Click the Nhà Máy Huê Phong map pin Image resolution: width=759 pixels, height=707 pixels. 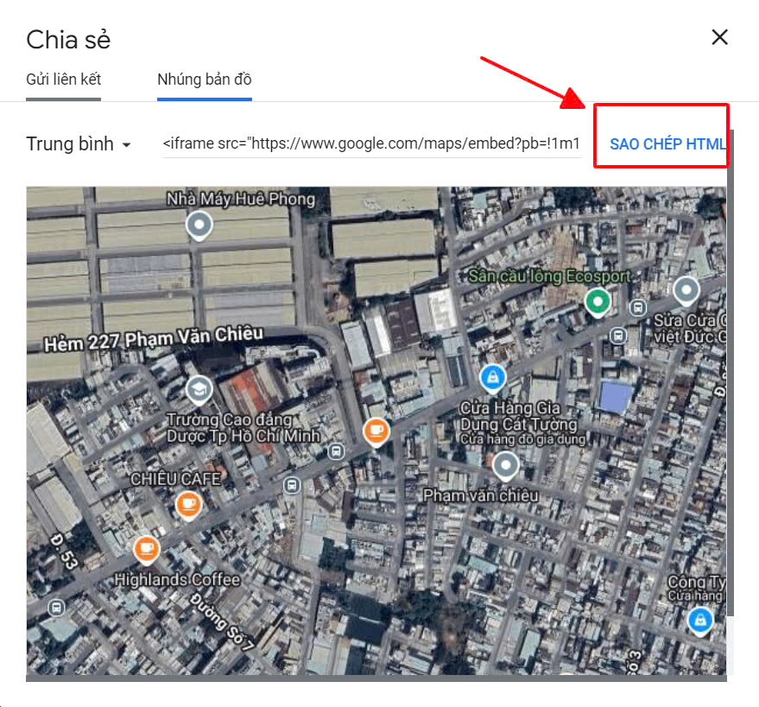tap(199, 226)
